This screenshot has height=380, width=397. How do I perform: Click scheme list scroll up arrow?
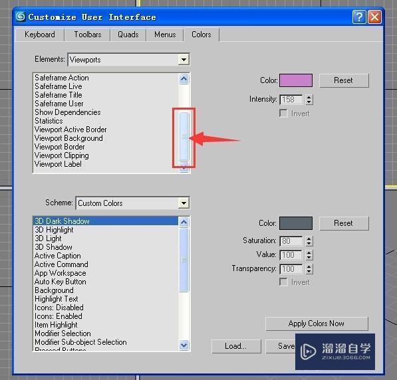click(x=184, y=222)
